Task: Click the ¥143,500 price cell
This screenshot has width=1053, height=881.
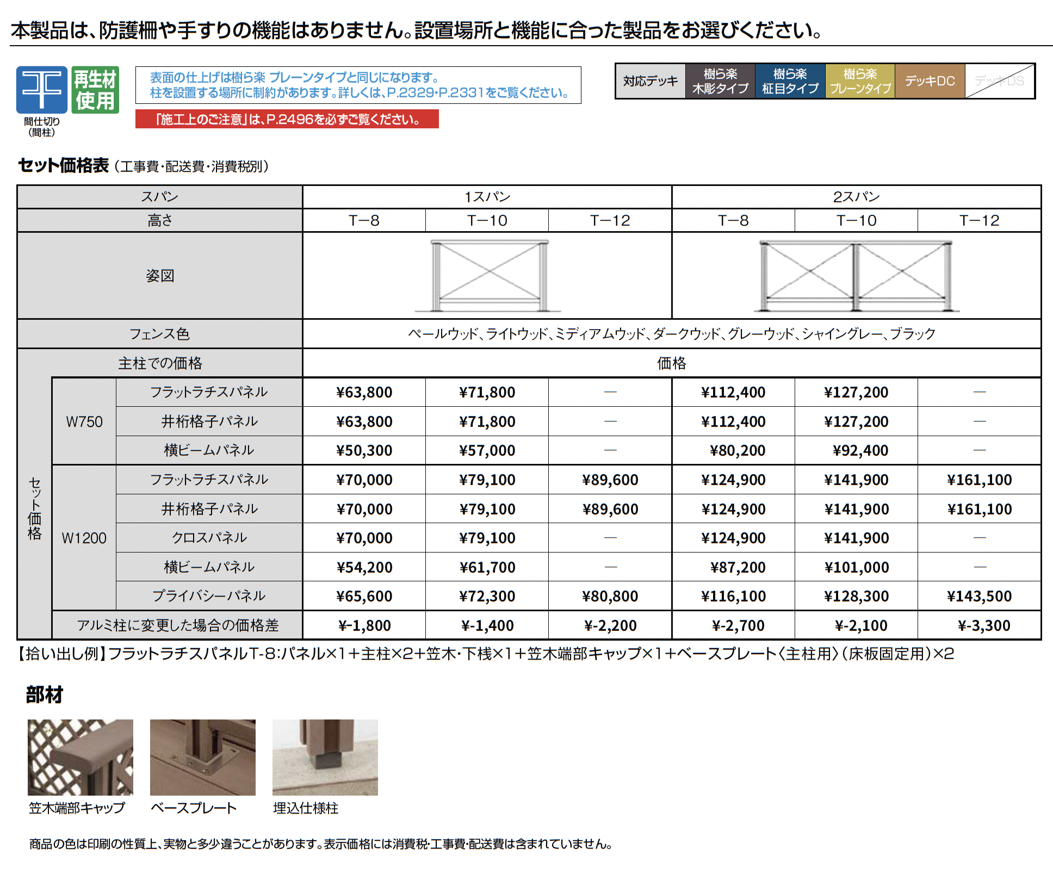Action: tap(979, 596)
